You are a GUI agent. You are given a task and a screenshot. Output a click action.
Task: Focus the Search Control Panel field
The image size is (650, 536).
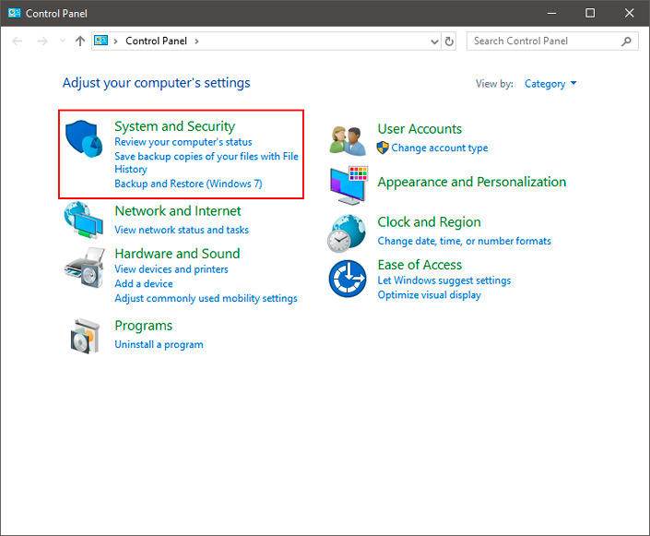point(552,42)
